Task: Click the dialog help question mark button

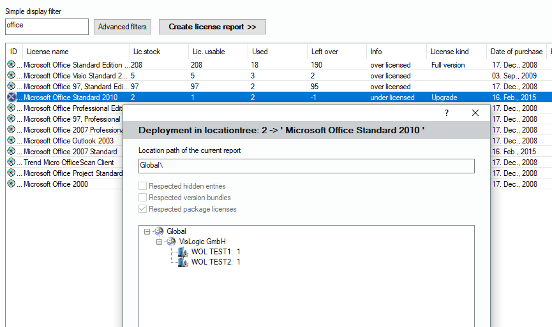Action: pyautogui.click(x=447, y=113)
